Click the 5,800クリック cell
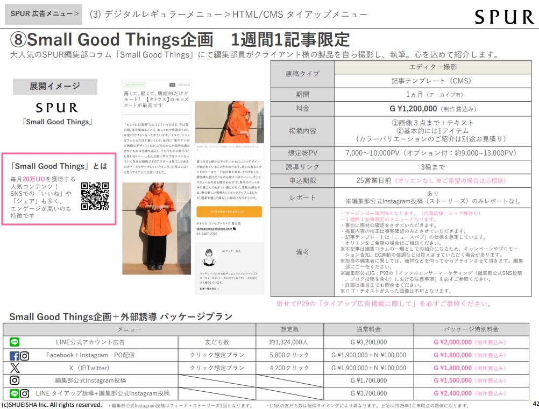 (x=289, y=355)
